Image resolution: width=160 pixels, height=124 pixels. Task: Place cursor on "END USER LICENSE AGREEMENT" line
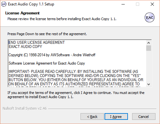pos(37,43)
